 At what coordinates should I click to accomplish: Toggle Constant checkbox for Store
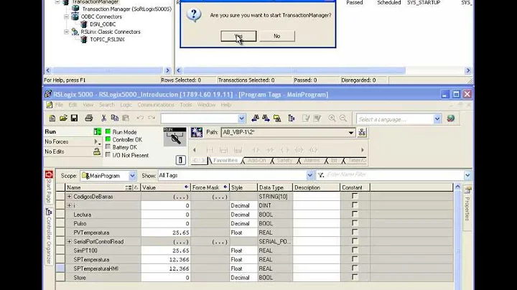coord(355,277)
